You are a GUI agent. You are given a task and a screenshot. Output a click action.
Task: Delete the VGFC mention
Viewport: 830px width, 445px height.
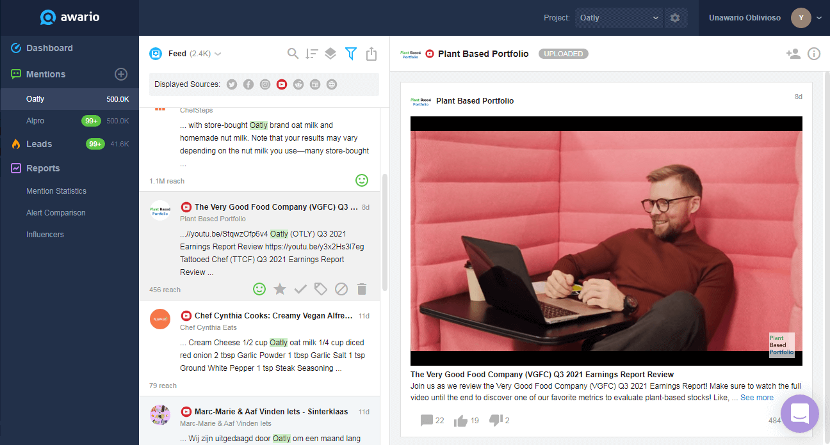[362, 290]
